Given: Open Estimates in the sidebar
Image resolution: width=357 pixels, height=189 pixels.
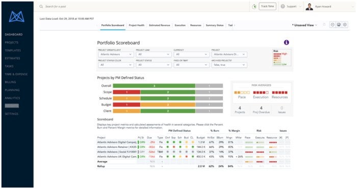Looking at the screenshot, I should click(12, 59).
